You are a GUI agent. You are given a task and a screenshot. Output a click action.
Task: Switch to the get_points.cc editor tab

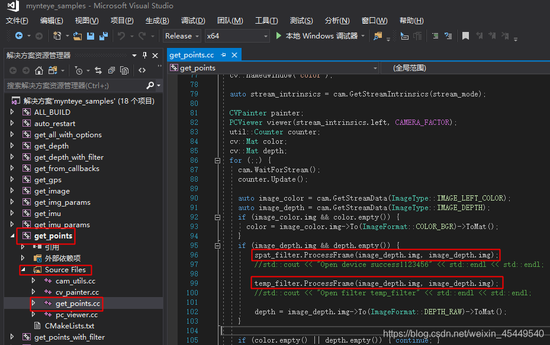pyautogui.click(x=191, y=54)
